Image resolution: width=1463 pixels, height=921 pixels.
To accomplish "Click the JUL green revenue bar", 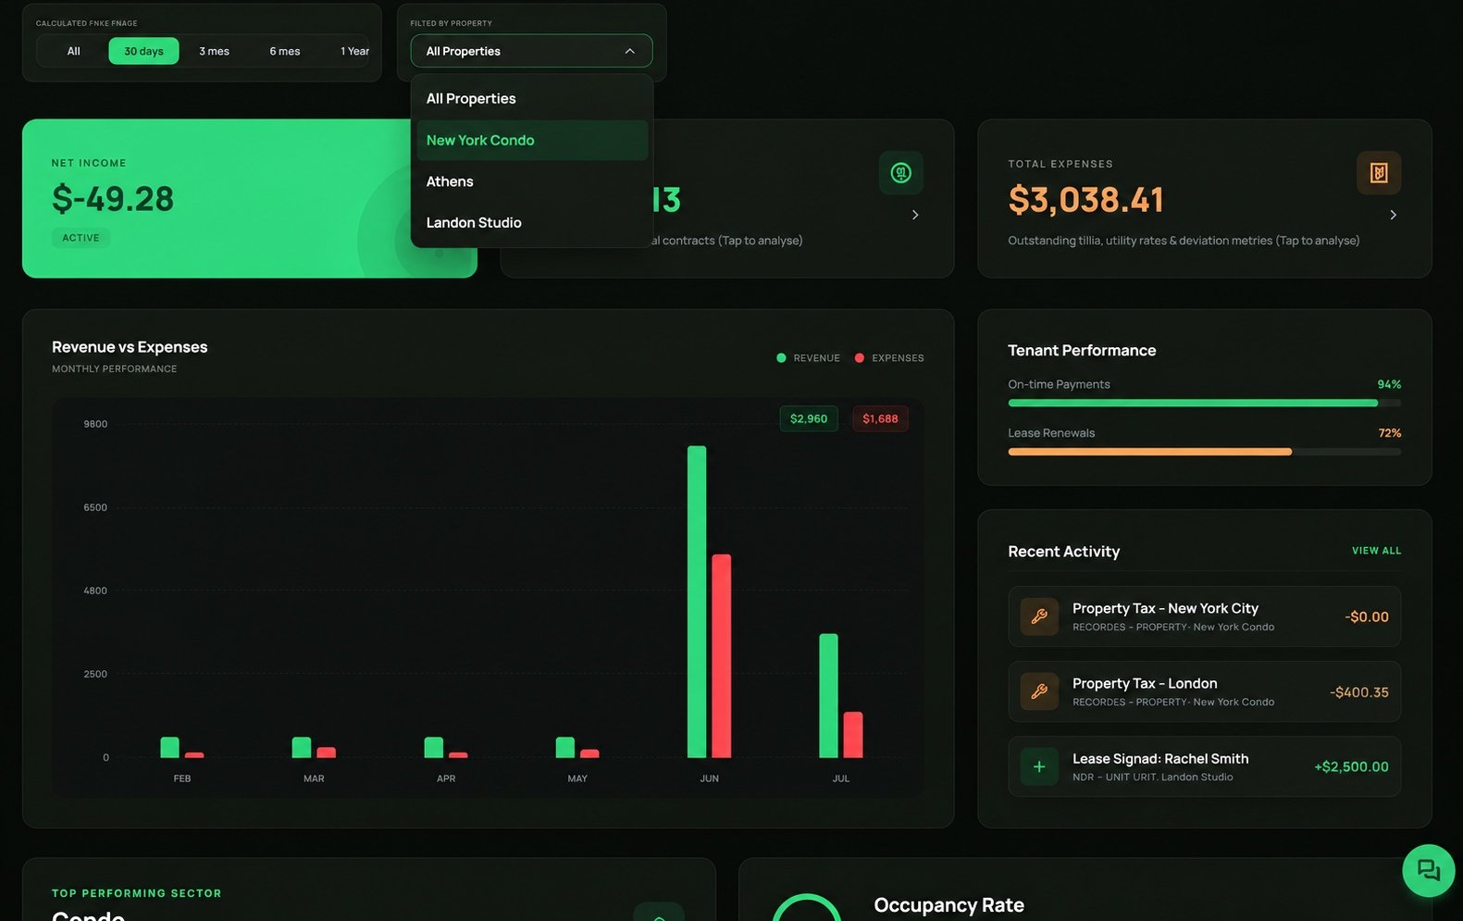I will tap(828, 696).
